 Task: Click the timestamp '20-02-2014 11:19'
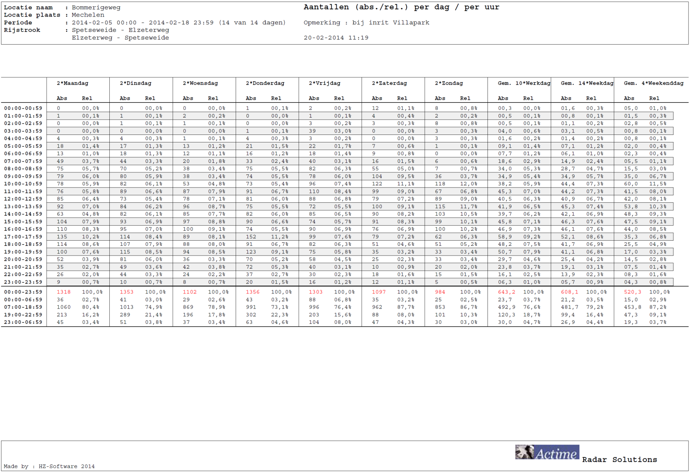336,38
